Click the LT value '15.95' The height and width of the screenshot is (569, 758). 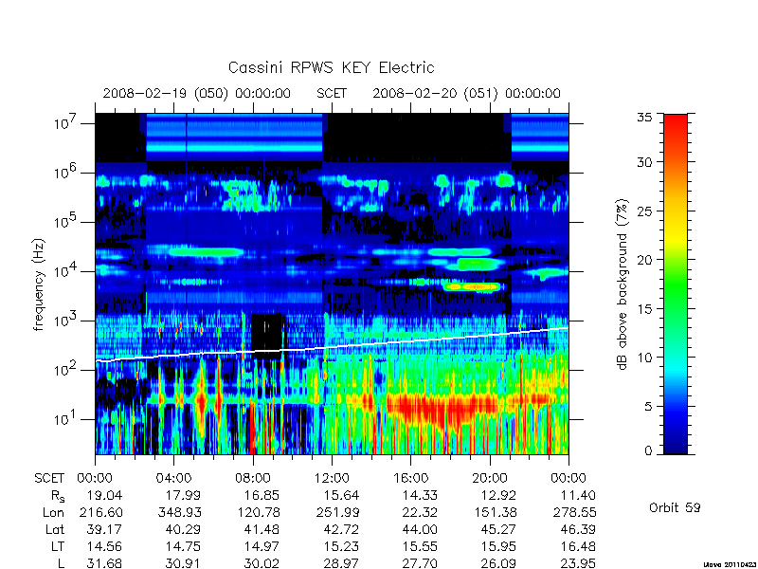coord(498,547)
